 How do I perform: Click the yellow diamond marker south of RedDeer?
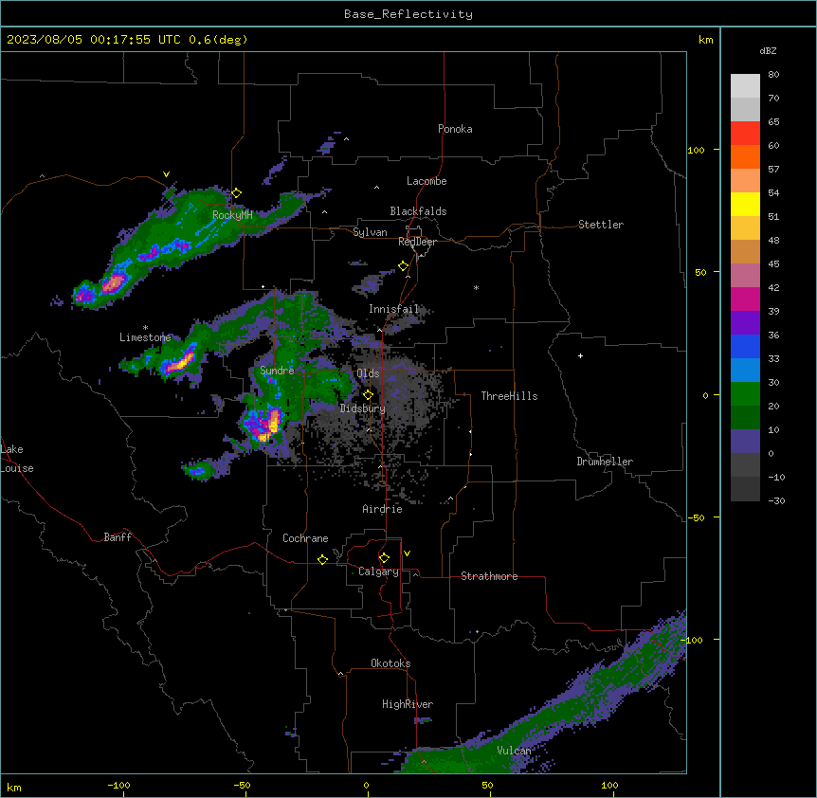404,266
